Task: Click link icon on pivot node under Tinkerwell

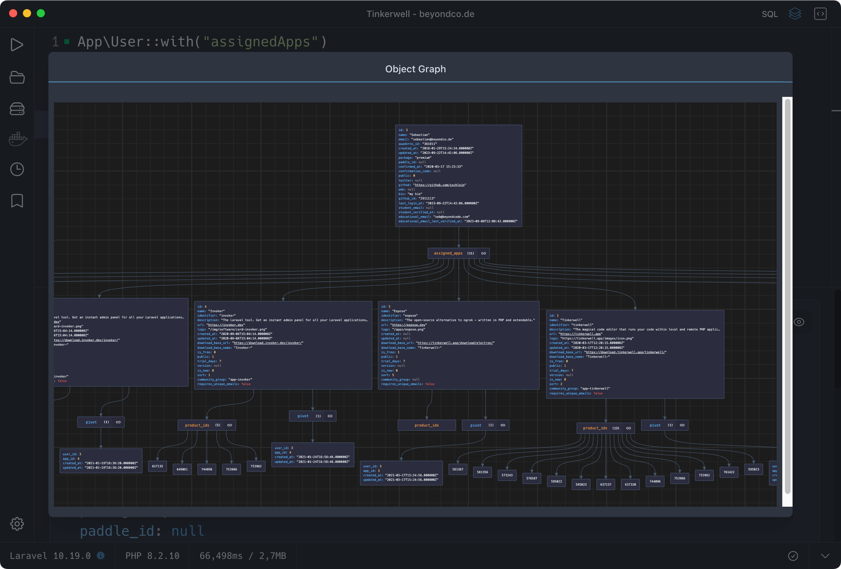Action: (682, 425)
